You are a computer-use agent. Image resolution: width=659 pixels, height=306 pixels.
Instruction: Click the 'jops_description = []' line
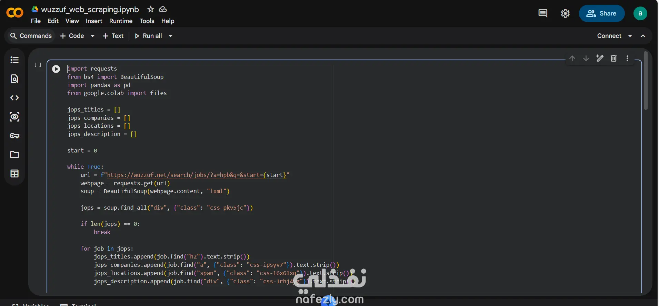[102, 134]
